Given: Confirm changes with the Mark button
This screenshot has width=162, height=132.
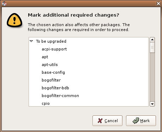Looking at the screenshot, I should (x=141, y=121).
